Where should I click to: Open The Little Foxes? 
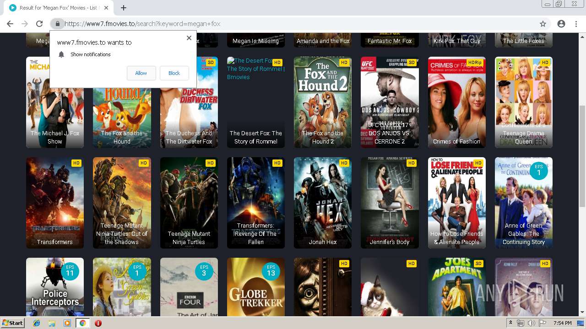pos(524,40)
